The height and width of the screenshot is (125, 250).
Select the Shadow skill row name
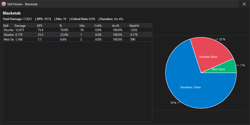point(8,34)
